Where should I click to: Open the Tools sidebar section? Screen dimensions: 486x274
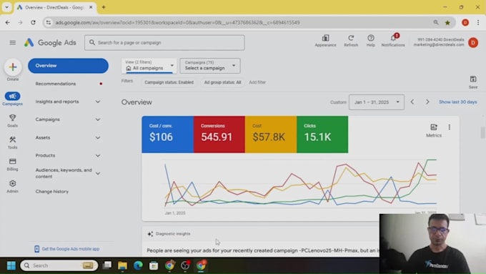click(x=12, y=142)
